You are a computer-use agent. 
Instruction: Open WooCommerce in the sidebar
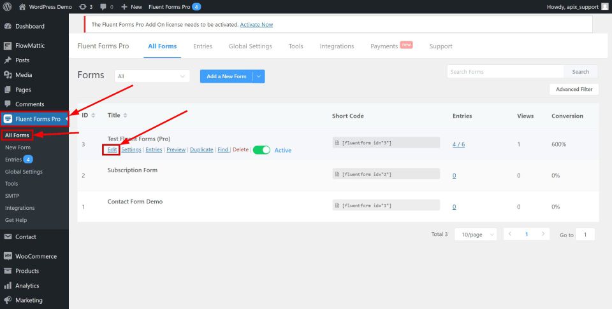pyautogui.click(x=36, y=256)
